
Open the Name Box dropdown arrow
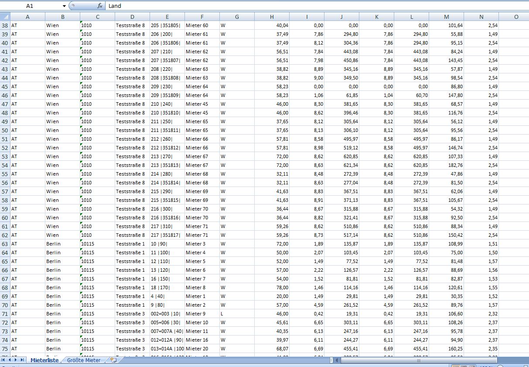click(64, 6)
